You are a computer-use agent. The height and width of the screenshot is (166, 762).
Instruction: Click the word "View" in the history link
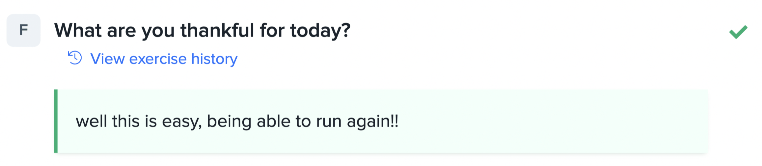107,59
